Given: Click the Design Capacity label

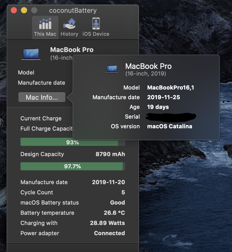Looking at the screenshot, I should click(x=42, y=154).
